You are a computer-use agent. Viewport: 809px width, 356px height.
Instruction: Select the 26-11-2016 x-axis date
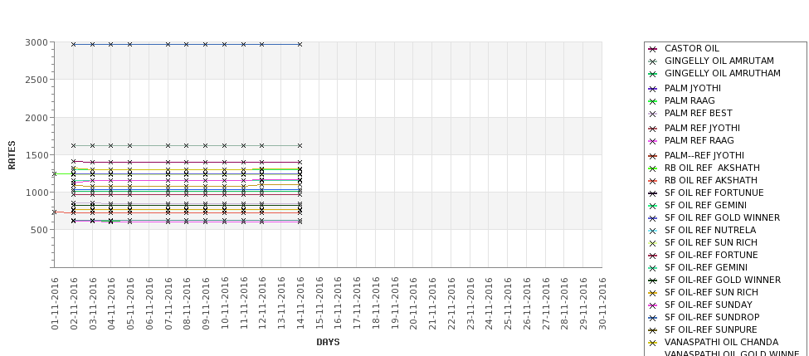(527, 304)
